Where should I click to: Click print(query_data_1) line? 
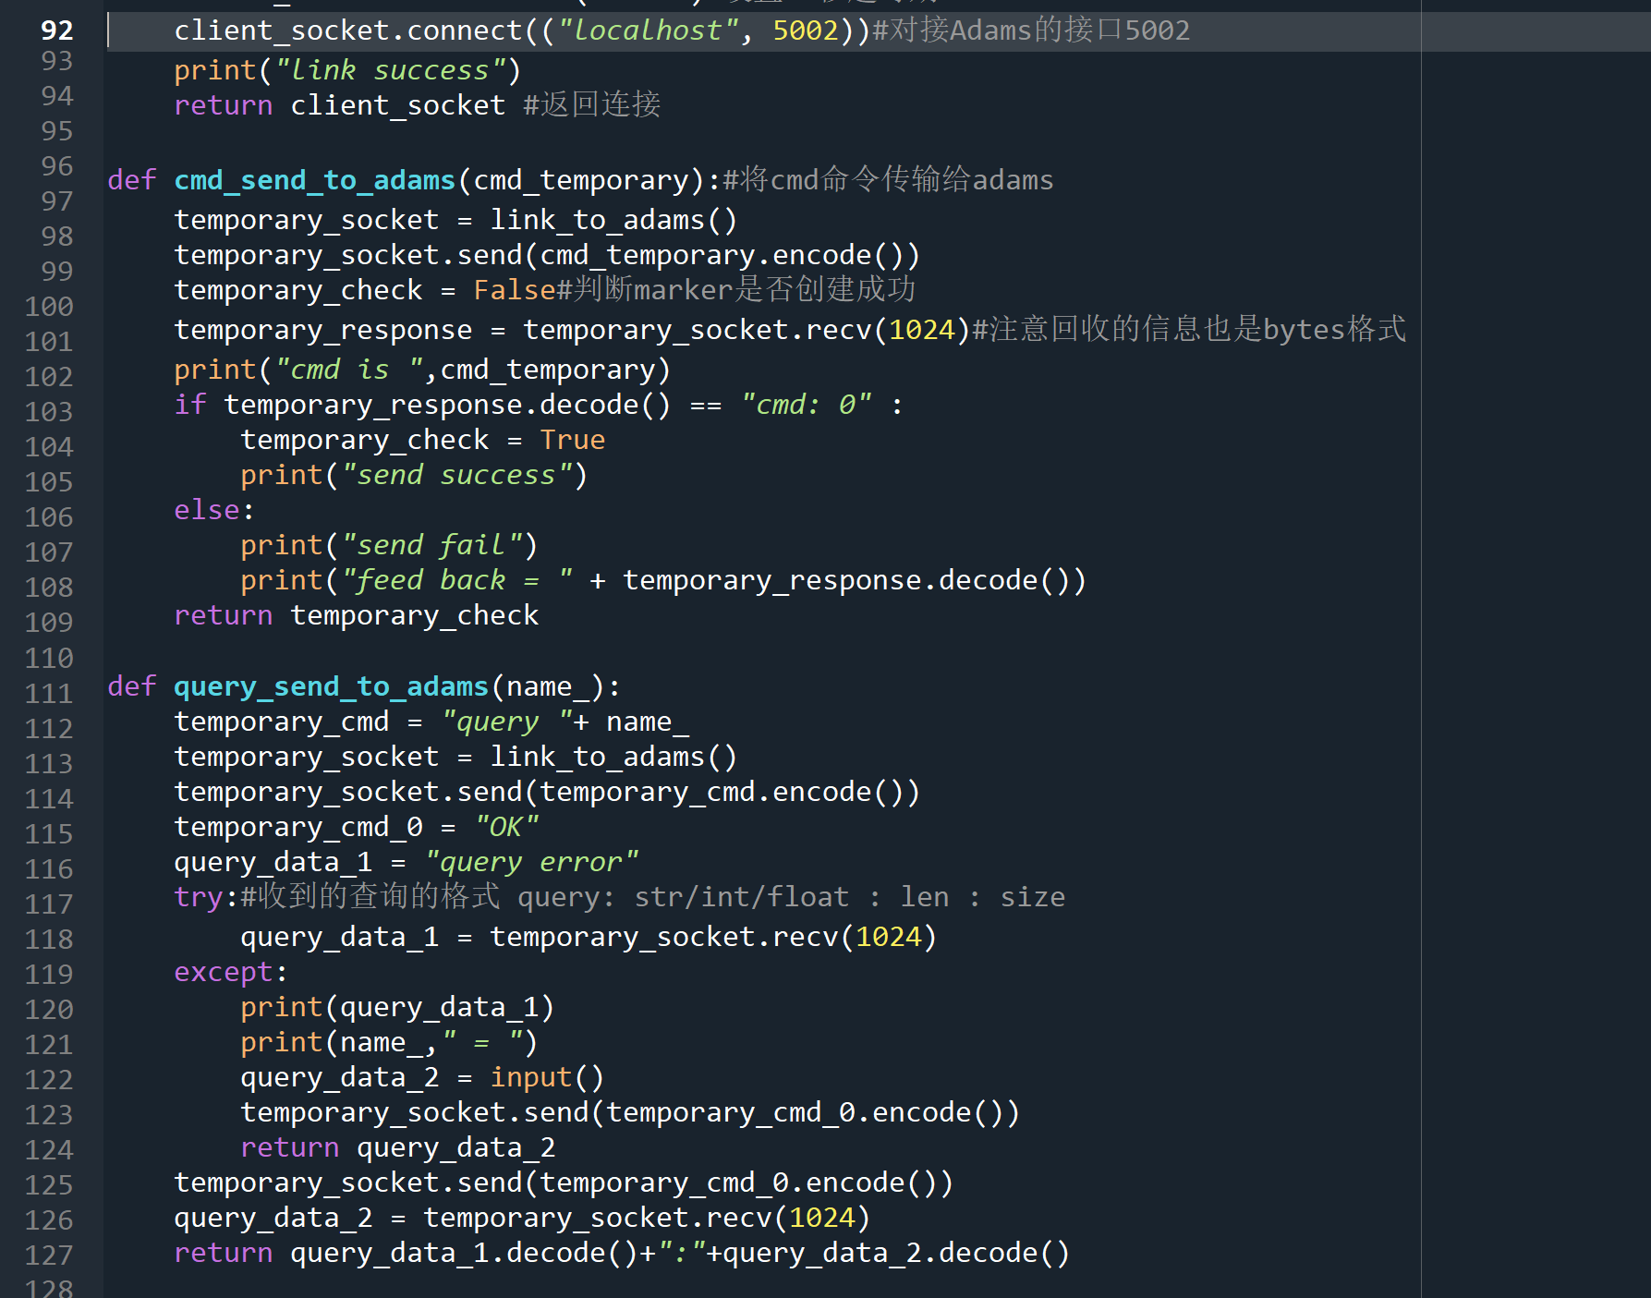[397, 1007]
